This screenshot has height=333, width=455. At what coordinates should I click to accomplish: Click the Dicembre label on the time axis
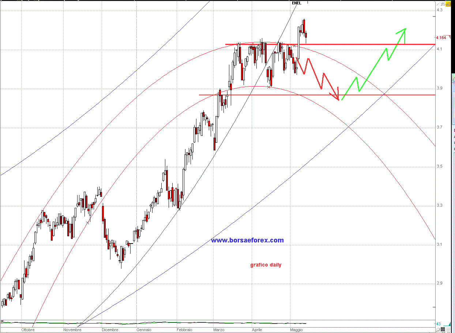110,330
